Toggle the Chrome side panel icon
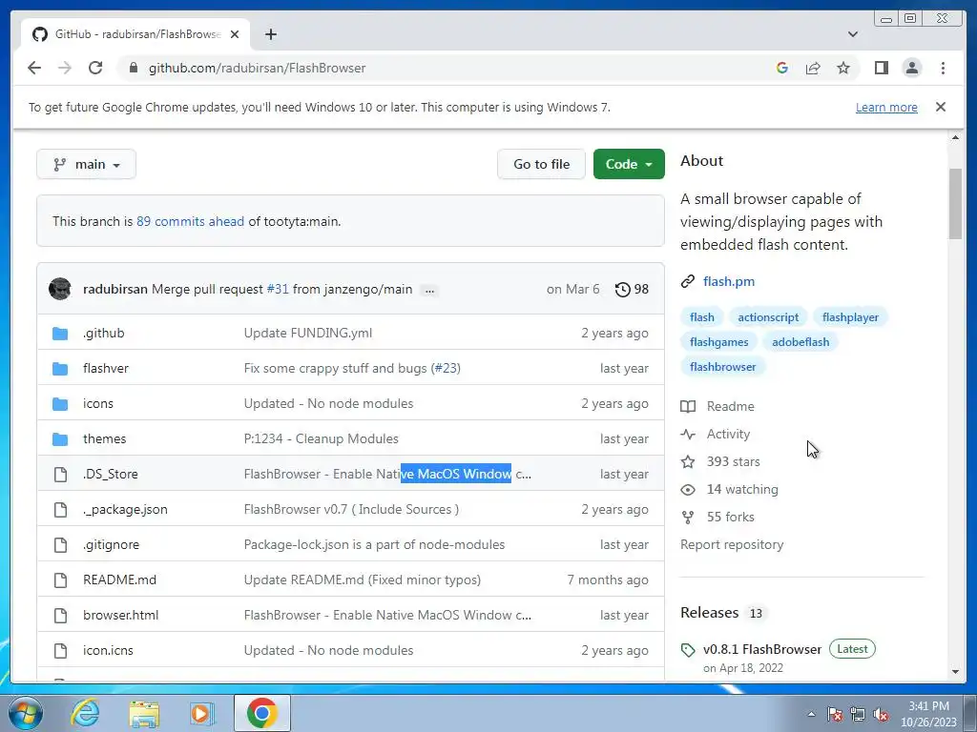This screenshot has height=732, width=977. pyautogui.click(x=881, y=68)
